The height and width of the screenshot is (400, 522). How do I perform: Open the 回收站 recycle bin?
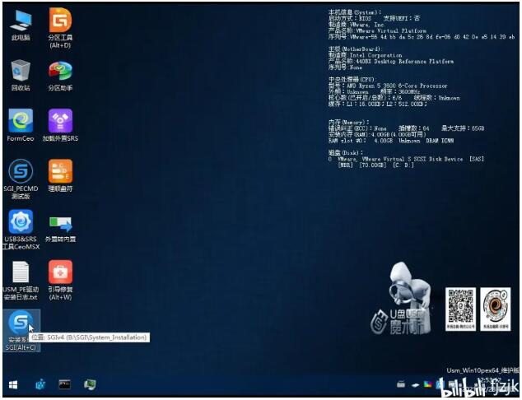click(x=21, y=71)
